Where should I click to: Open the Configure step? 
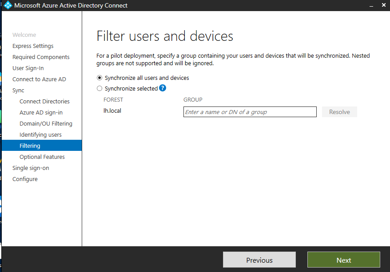[x=25, y=179]
